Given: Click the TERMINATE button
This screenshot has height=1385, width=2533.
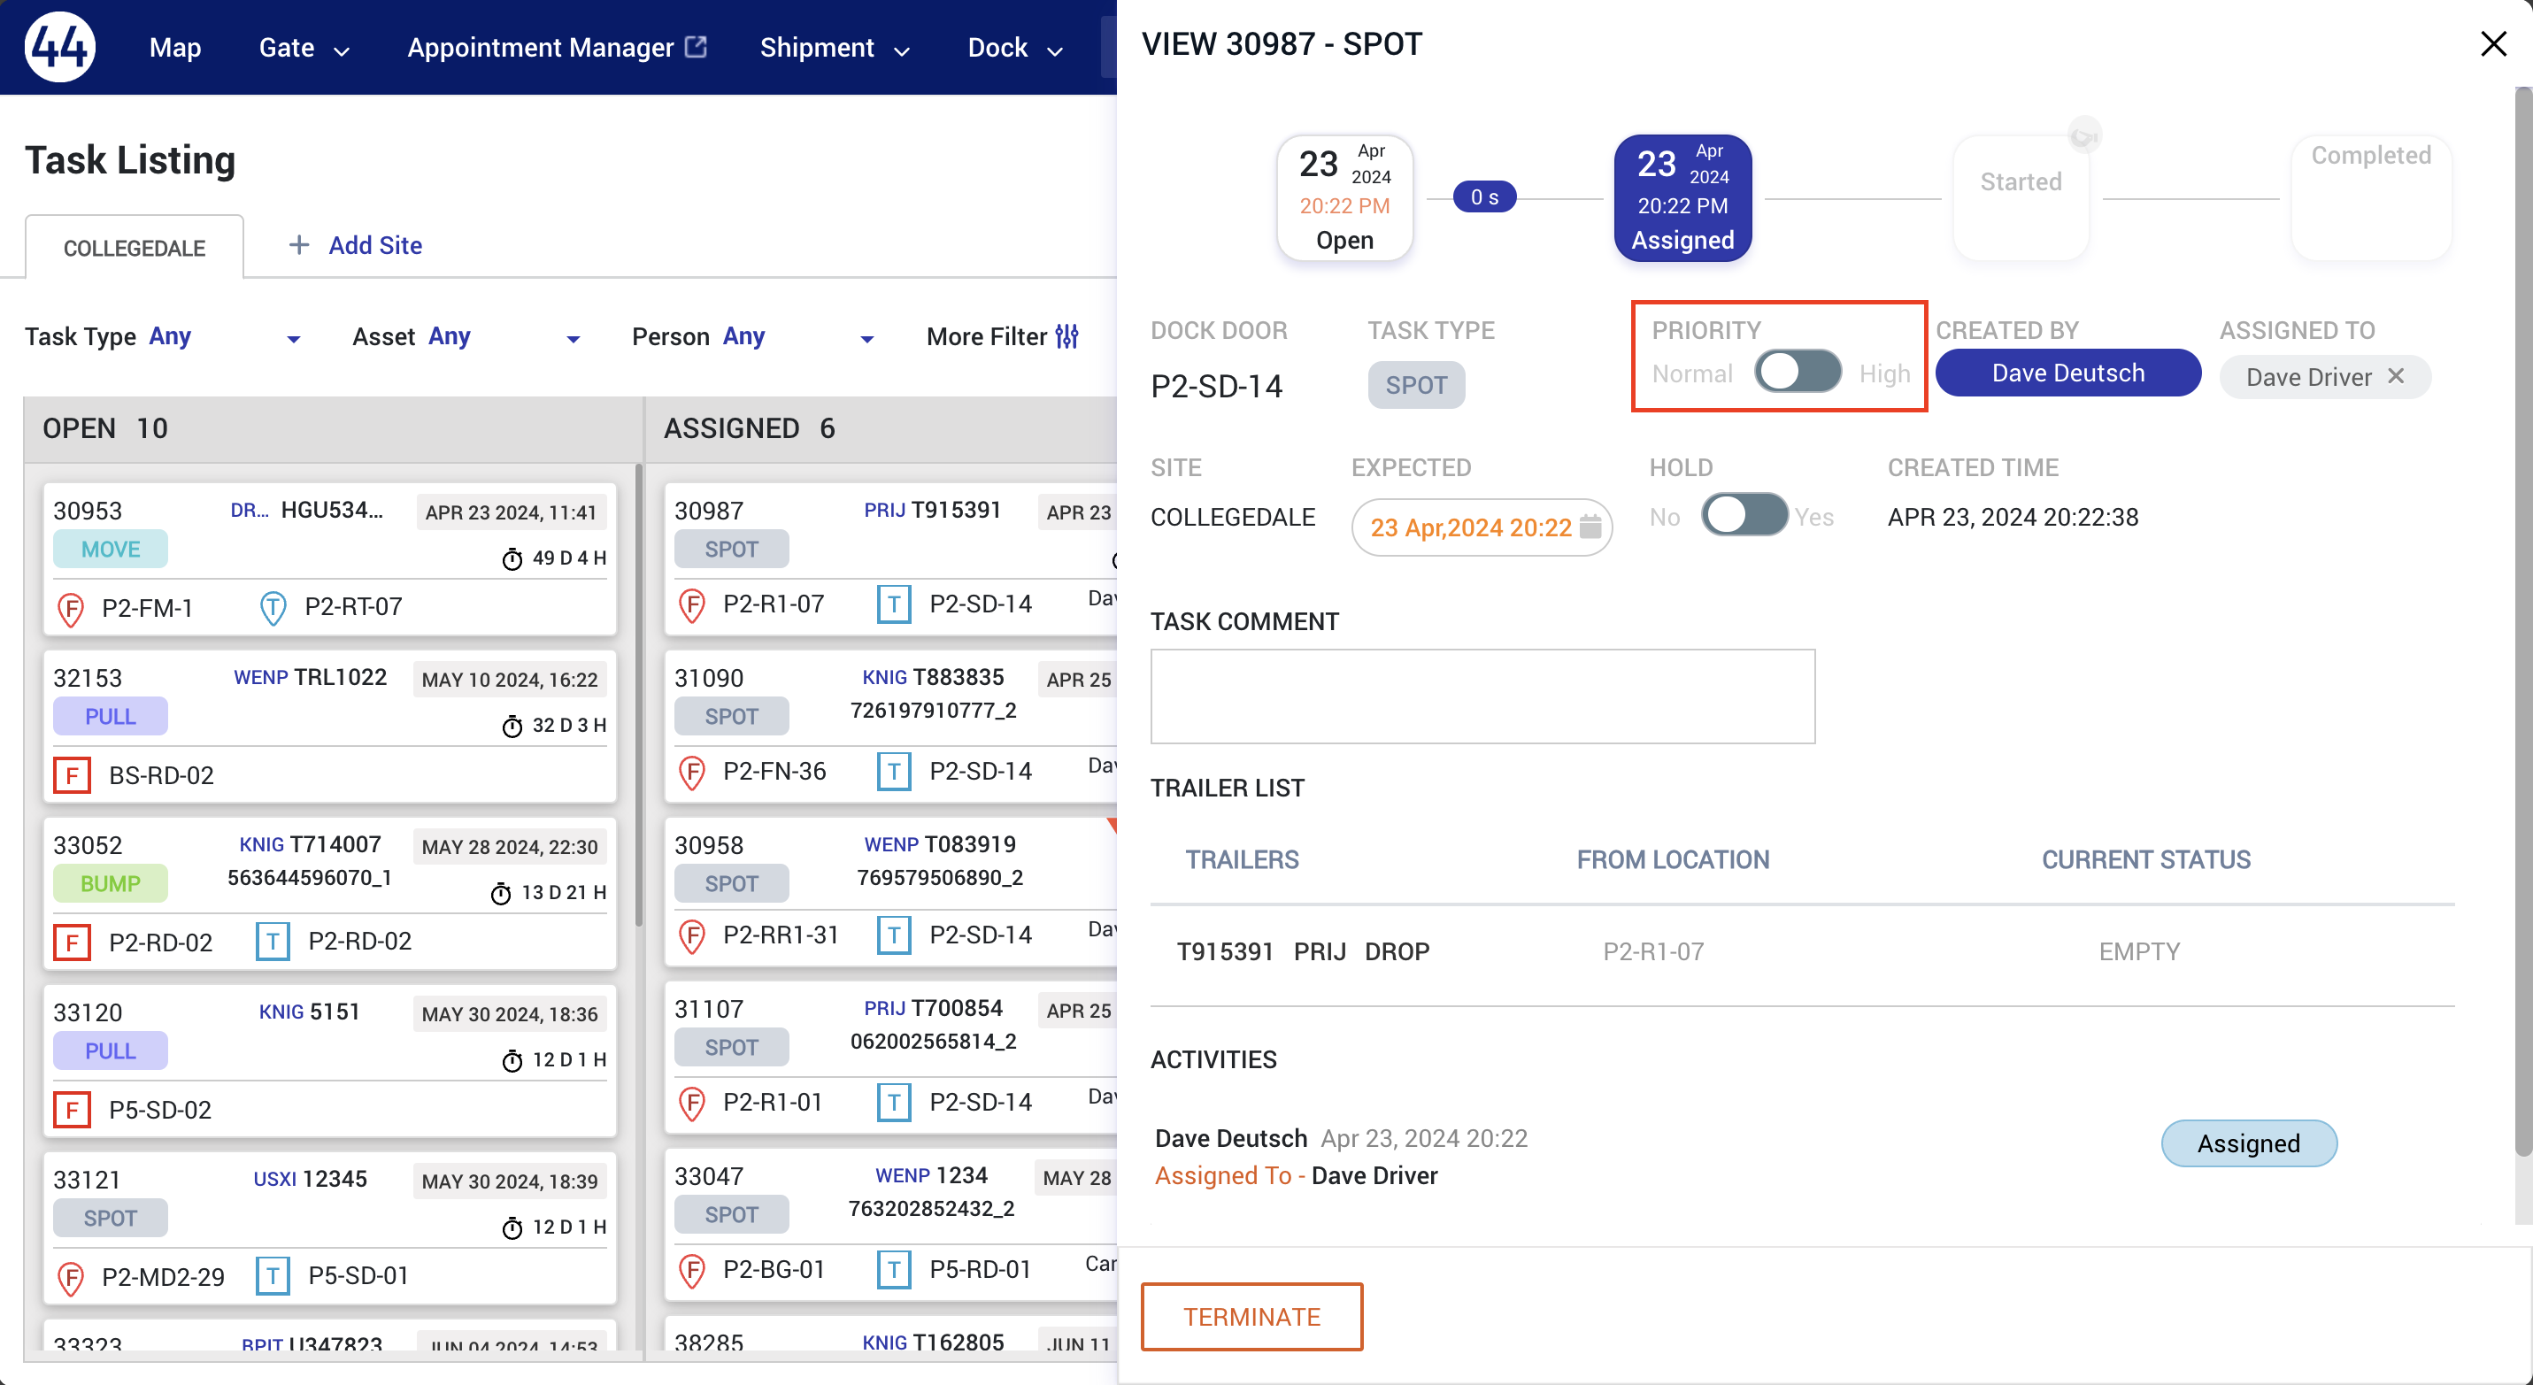Looking at the screenshot, I should [1251, 1316].
